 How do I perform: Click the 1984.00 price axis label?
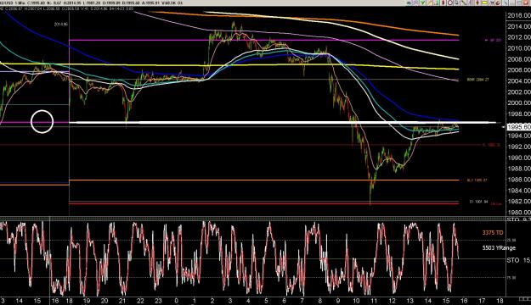point(518,191)
